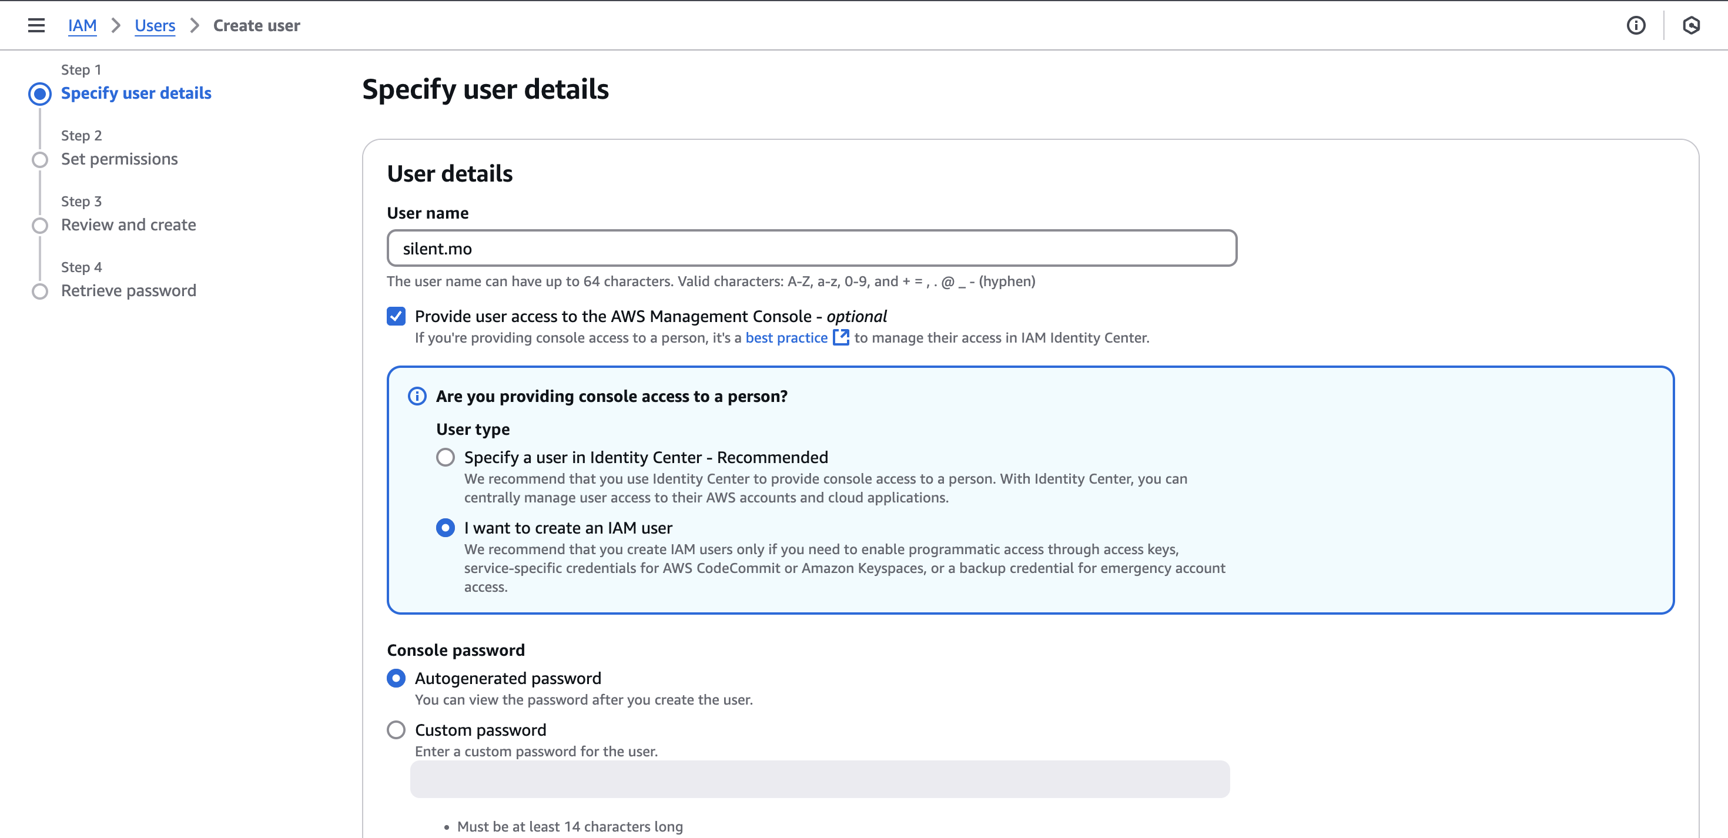
Task: Go to Set permissions step
Action: [x=119, y=159]
